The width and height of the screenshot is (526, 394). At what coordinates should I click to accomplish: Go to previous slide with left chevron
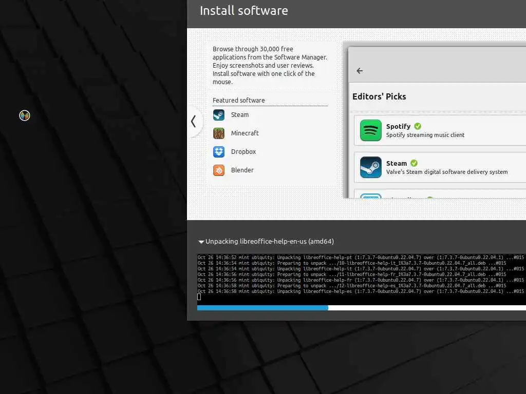point(194,121)
